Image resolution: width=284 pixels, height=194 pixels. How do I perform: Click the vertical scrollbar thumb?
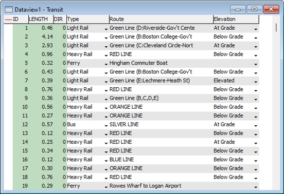(276, 27)
